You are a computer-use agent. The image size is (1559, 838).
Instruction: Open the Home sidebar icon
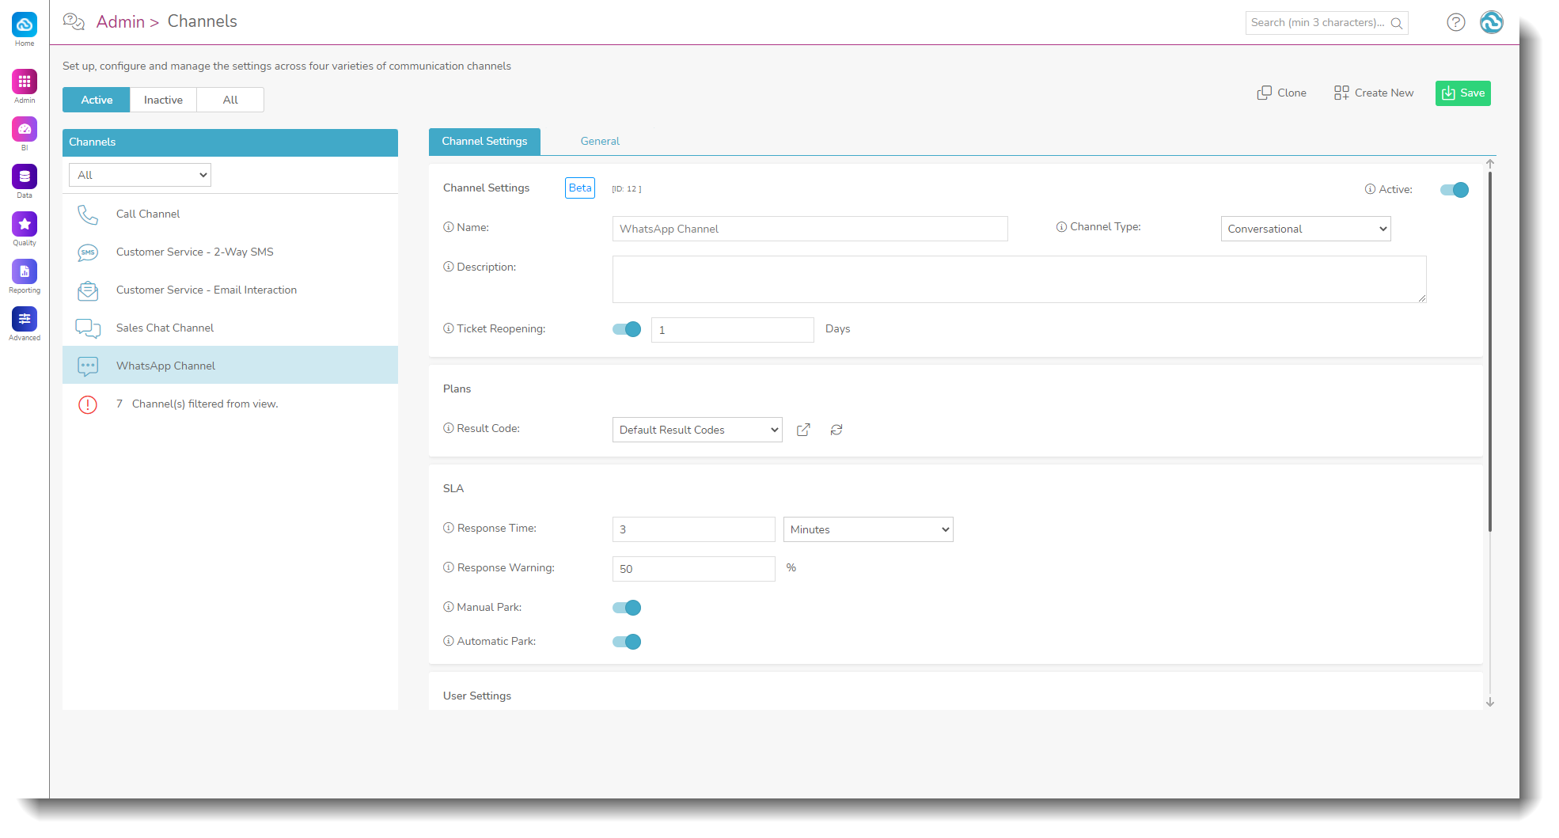pos(25,25)
